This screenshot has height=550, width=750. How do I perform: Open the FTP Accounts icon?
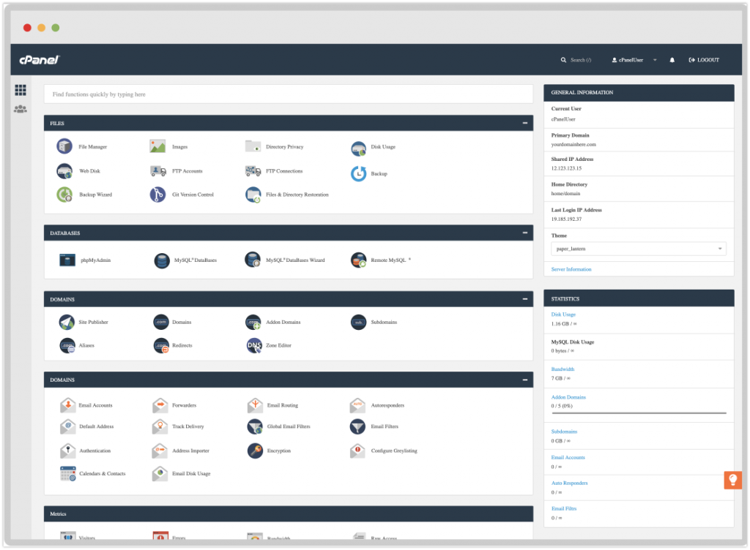tap(158, 170)
